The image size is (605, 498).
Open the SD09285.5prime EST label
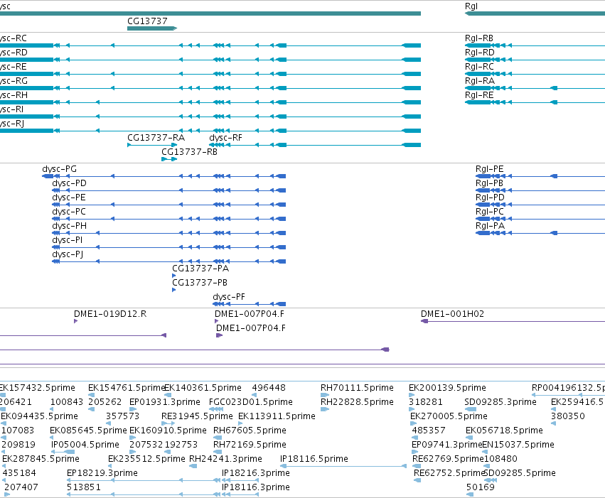coord(520,473)
